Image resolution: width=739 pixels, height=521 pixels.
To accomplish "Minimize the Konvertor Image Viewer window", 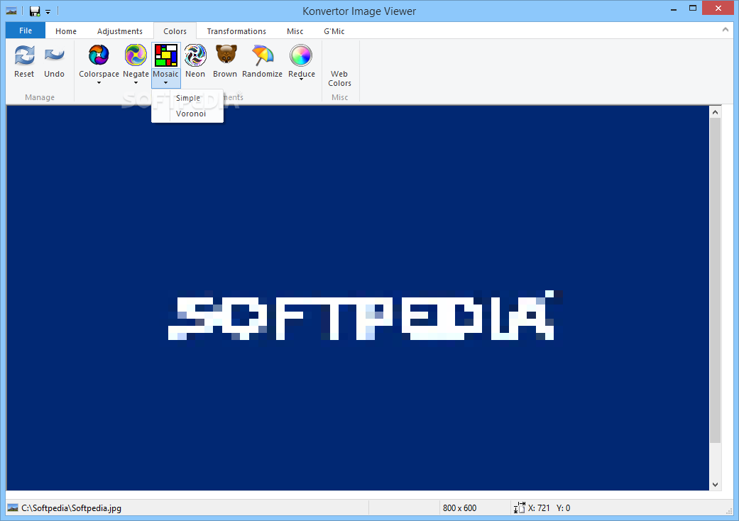I will (674, 9).
